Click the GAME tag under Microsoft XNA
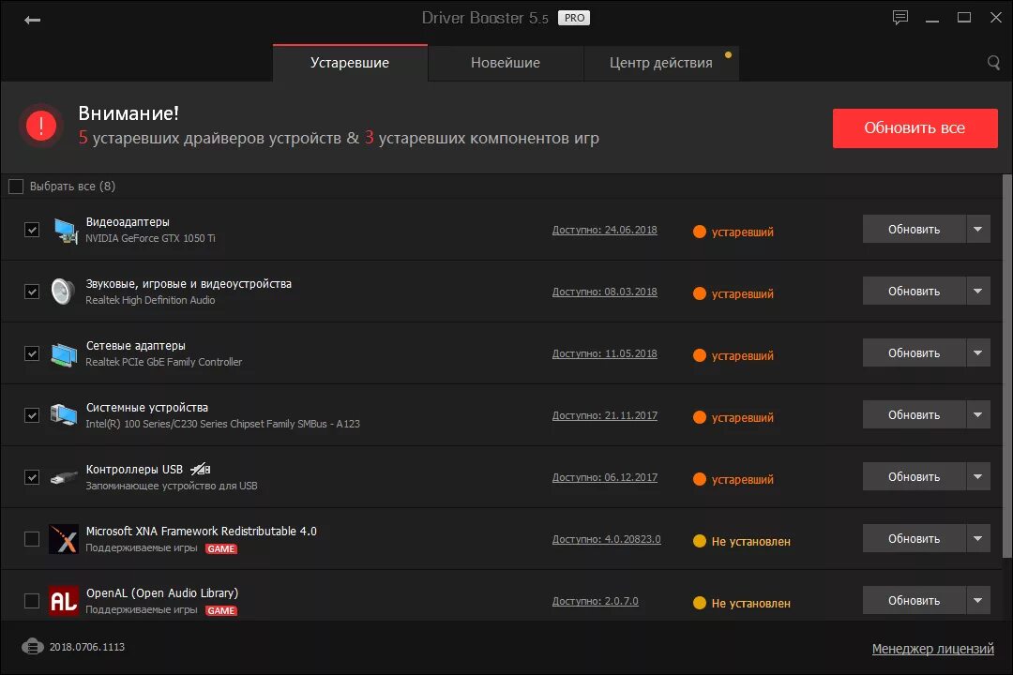 point(221,548)
